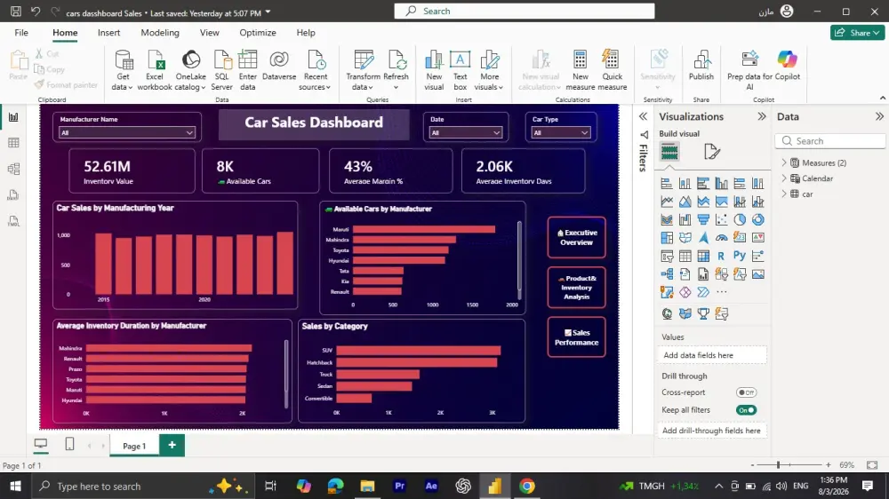Viewport: 889px width, 499px height.
Task: Open Excel workbook data source
Action: coord(154,70)
